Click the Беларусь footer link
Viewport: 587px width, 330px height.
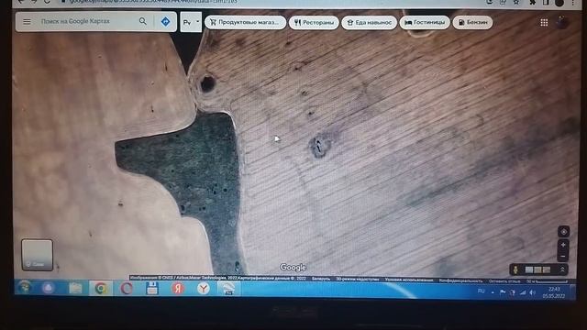[321, 279]
